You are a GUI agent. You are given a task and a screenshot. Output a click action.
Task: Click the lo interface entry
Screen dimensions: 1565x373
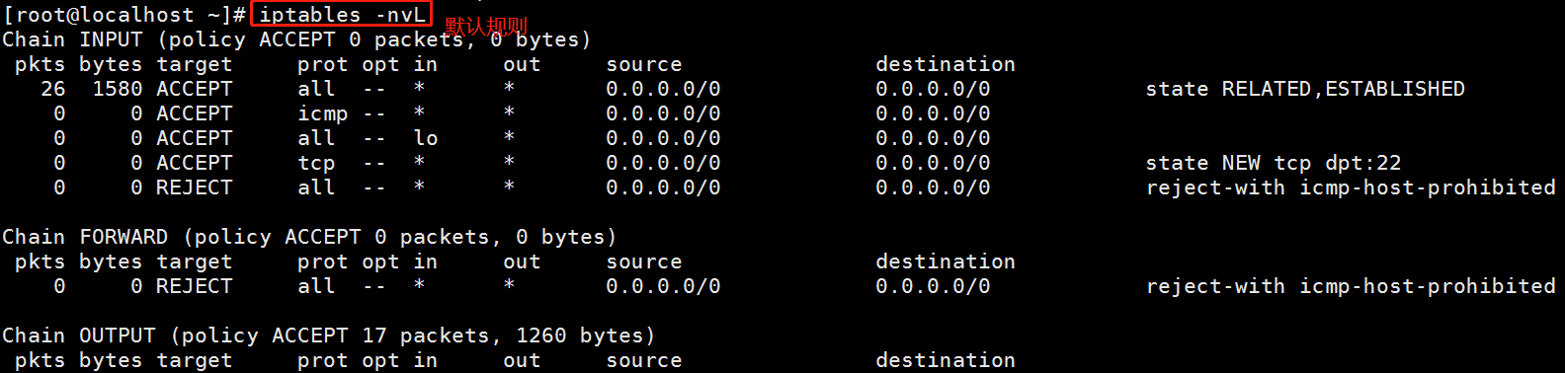[426, 138]
